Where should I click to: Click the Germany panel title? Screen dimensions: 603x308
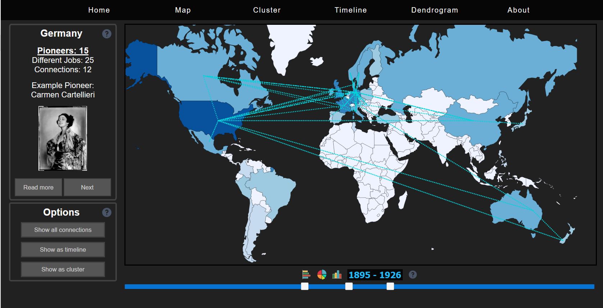point(61,33)
